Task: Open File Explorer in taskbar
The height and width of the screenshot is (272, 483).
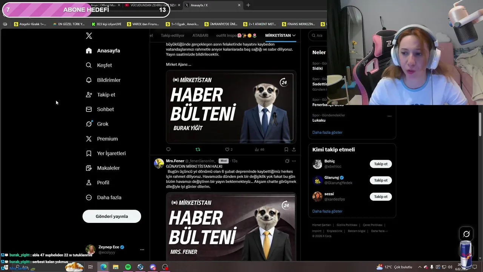Action: coord(115,267)
